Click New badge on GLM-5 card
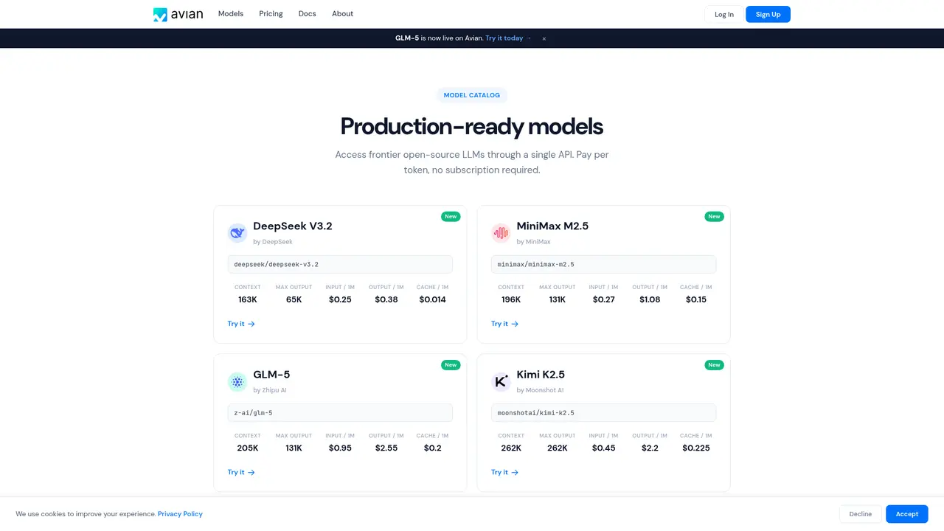The height and width of the screenshot is (531, 944). (x=451, y=365)
